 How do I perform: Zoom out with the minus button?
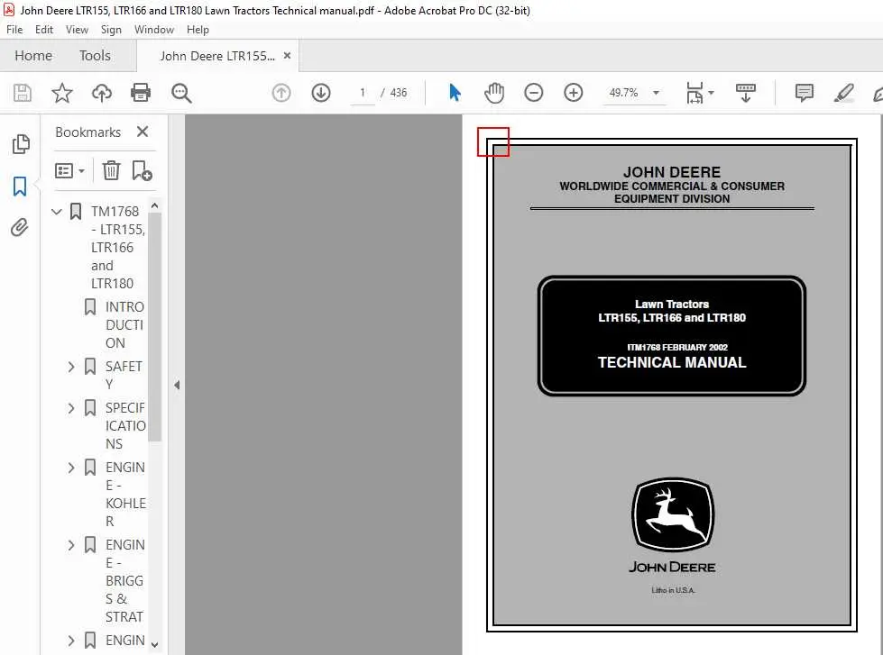[533, 92]
